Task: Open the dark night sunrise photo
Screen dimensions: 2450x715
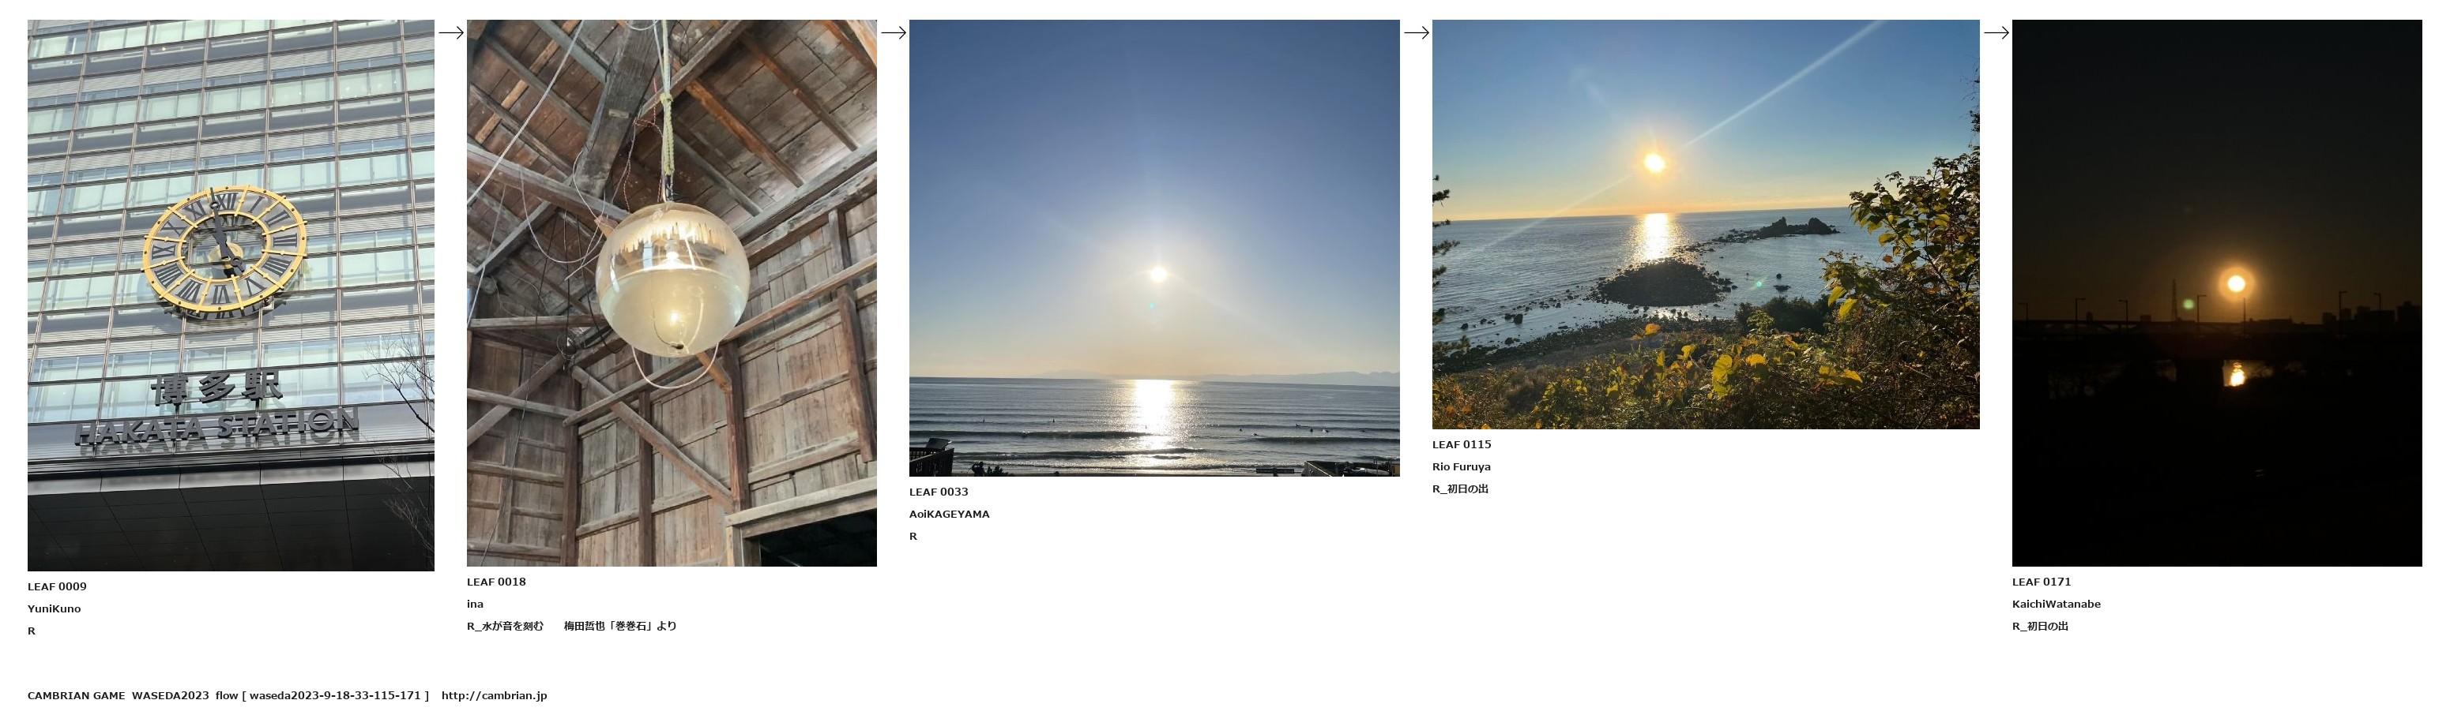Action: [2217, 294]
